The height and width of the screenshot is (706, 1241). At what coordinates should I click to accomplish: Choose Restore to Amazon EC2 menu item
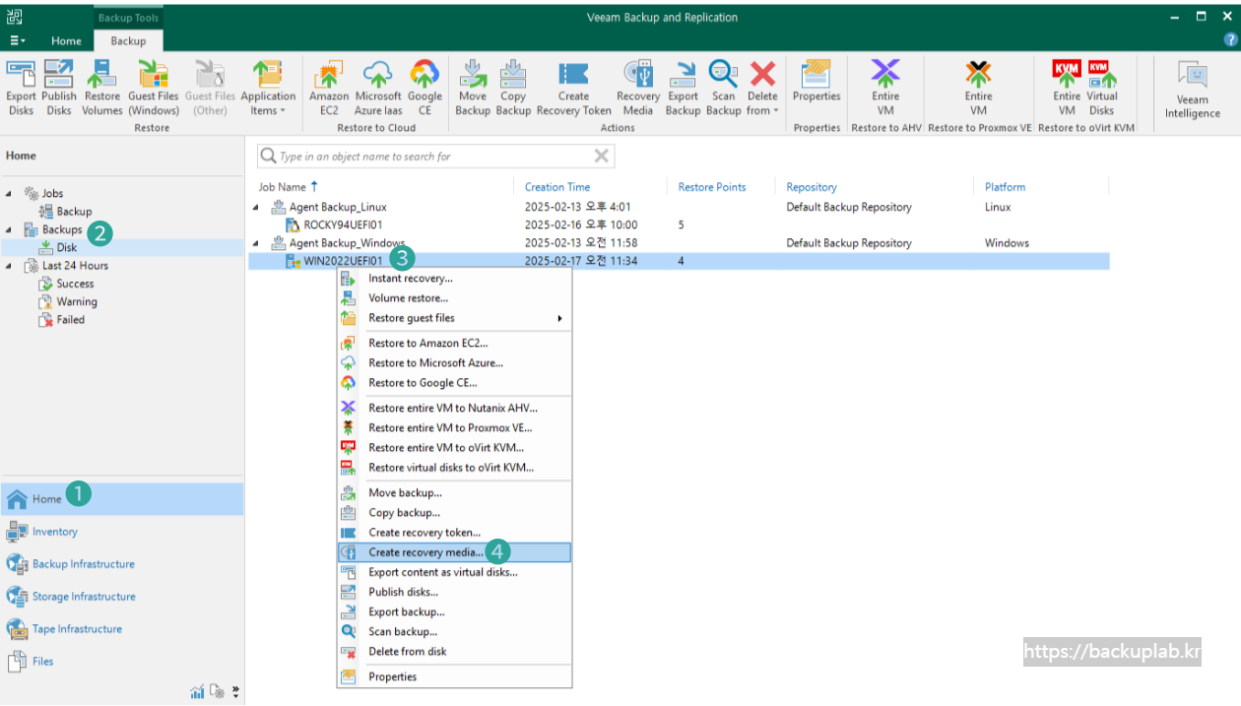point(454,344)
